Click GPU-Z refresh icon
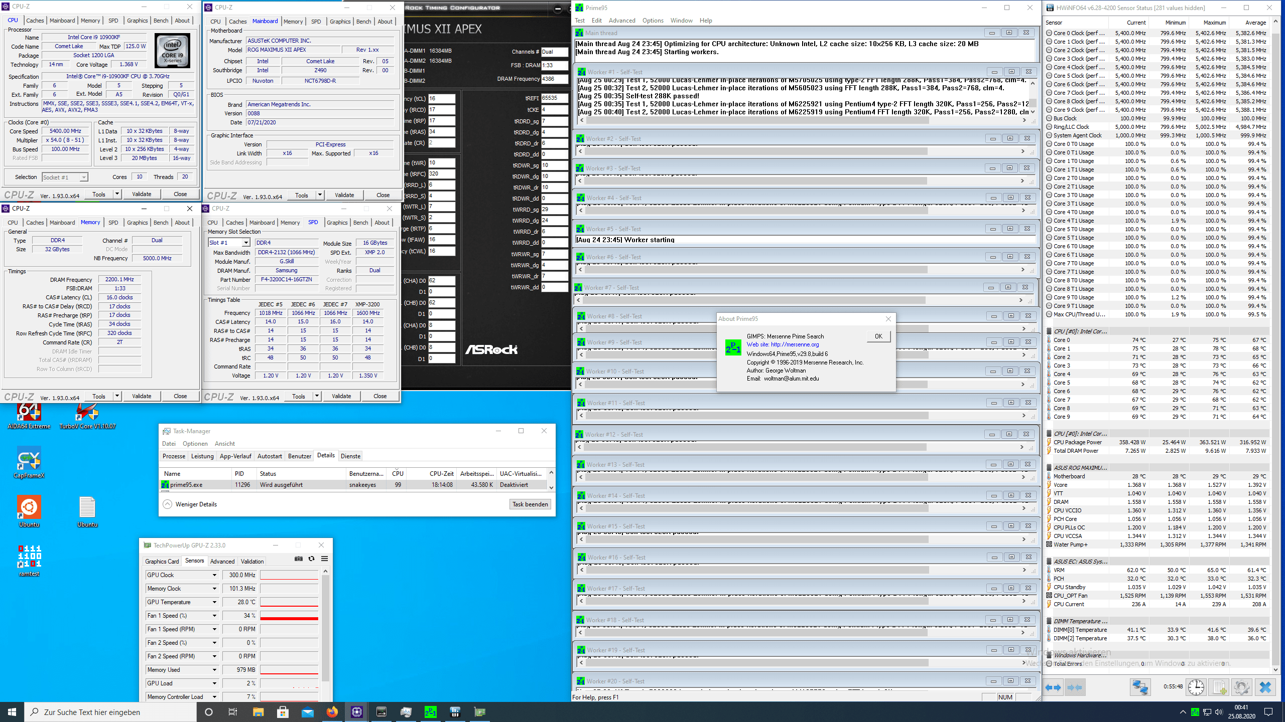 point(311,559)
